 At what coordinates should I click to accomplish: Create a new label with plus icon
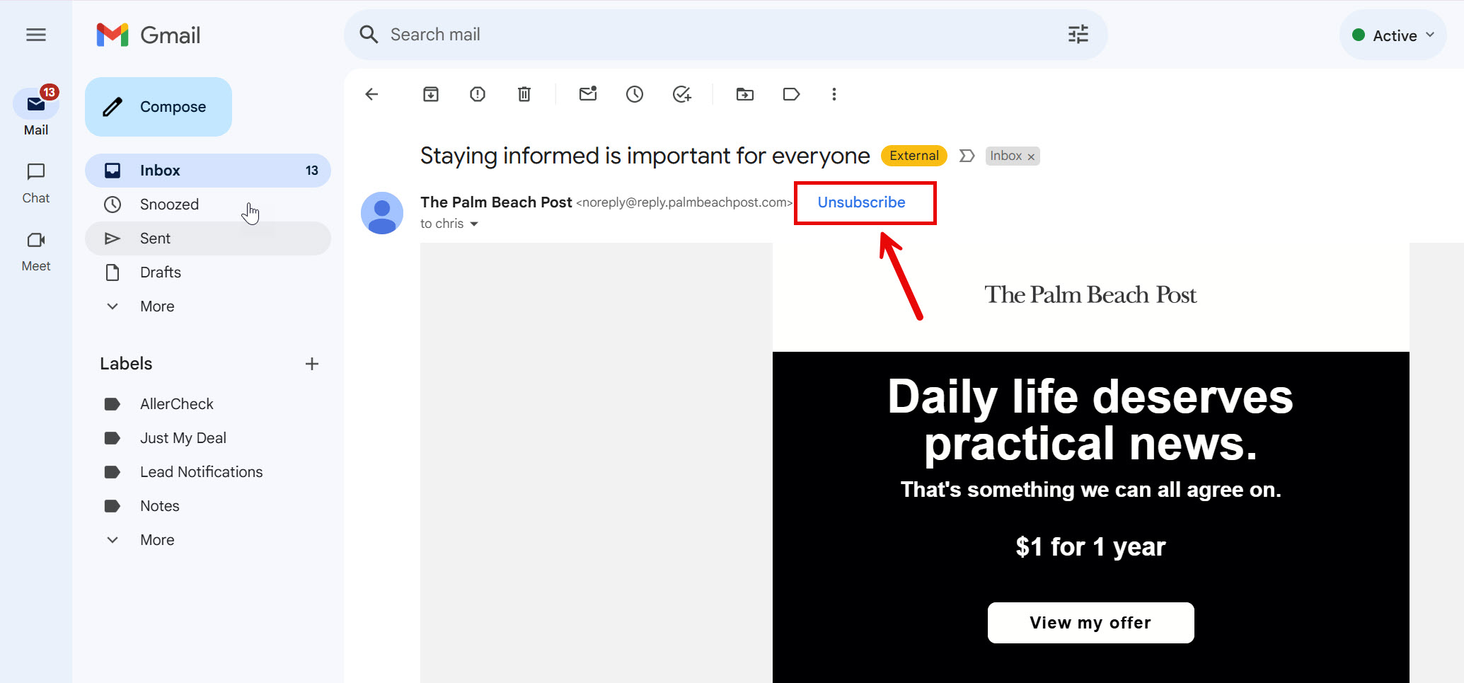click(312, 364)
